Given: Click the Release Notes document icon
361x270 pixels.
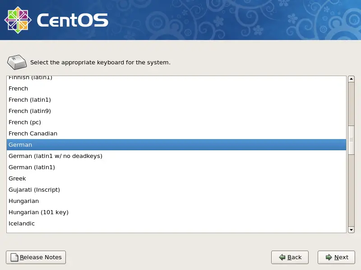Looking at the screenshot, I should coord(14,257).
